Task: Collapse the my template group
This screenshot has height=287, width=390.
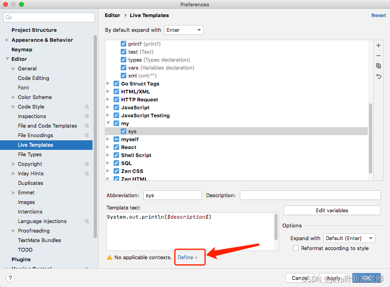Action: 108,123
